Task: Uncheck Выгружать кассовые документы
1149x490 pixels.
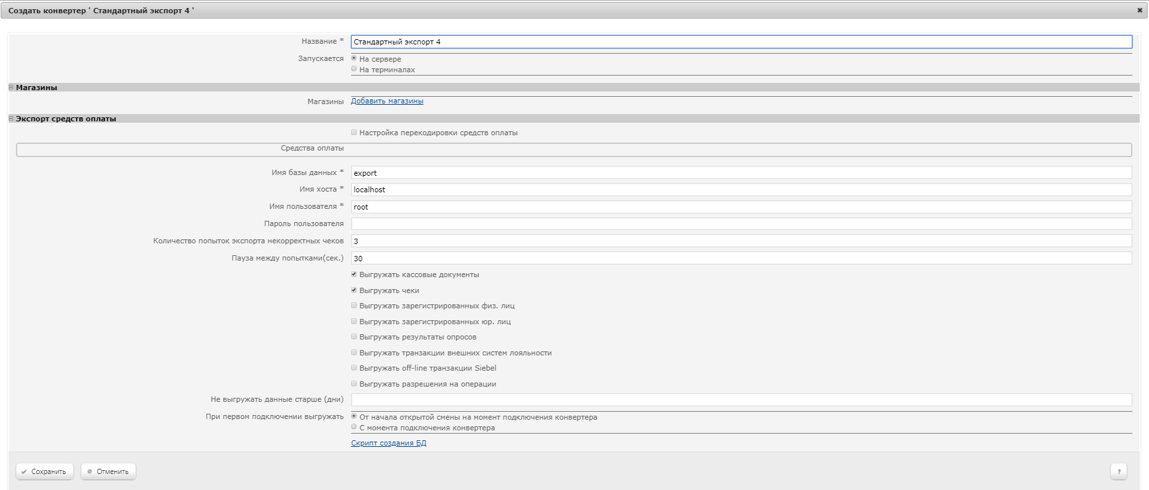Action: tap(354, 275)
